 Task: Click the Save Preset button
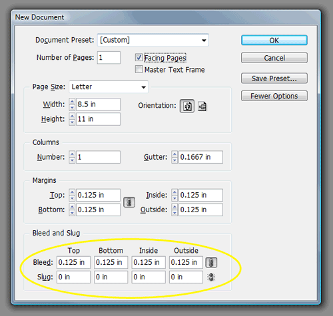click(274, 79)
